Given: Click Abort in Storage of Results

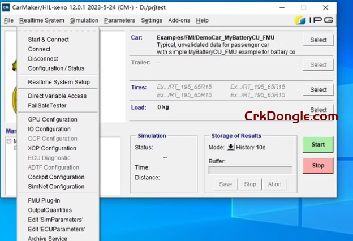Looking at the screenshot, I should (x=275, y=184).
